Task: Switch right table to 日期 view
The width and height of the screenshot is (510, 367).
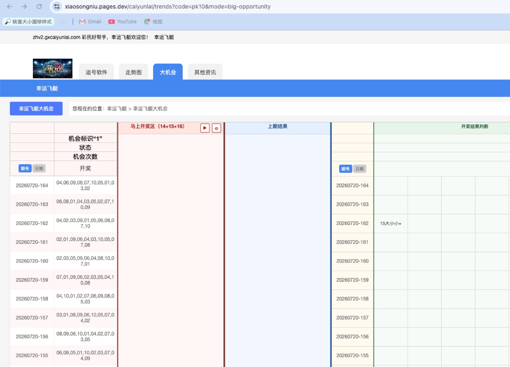Action: [x=360, y=169]
